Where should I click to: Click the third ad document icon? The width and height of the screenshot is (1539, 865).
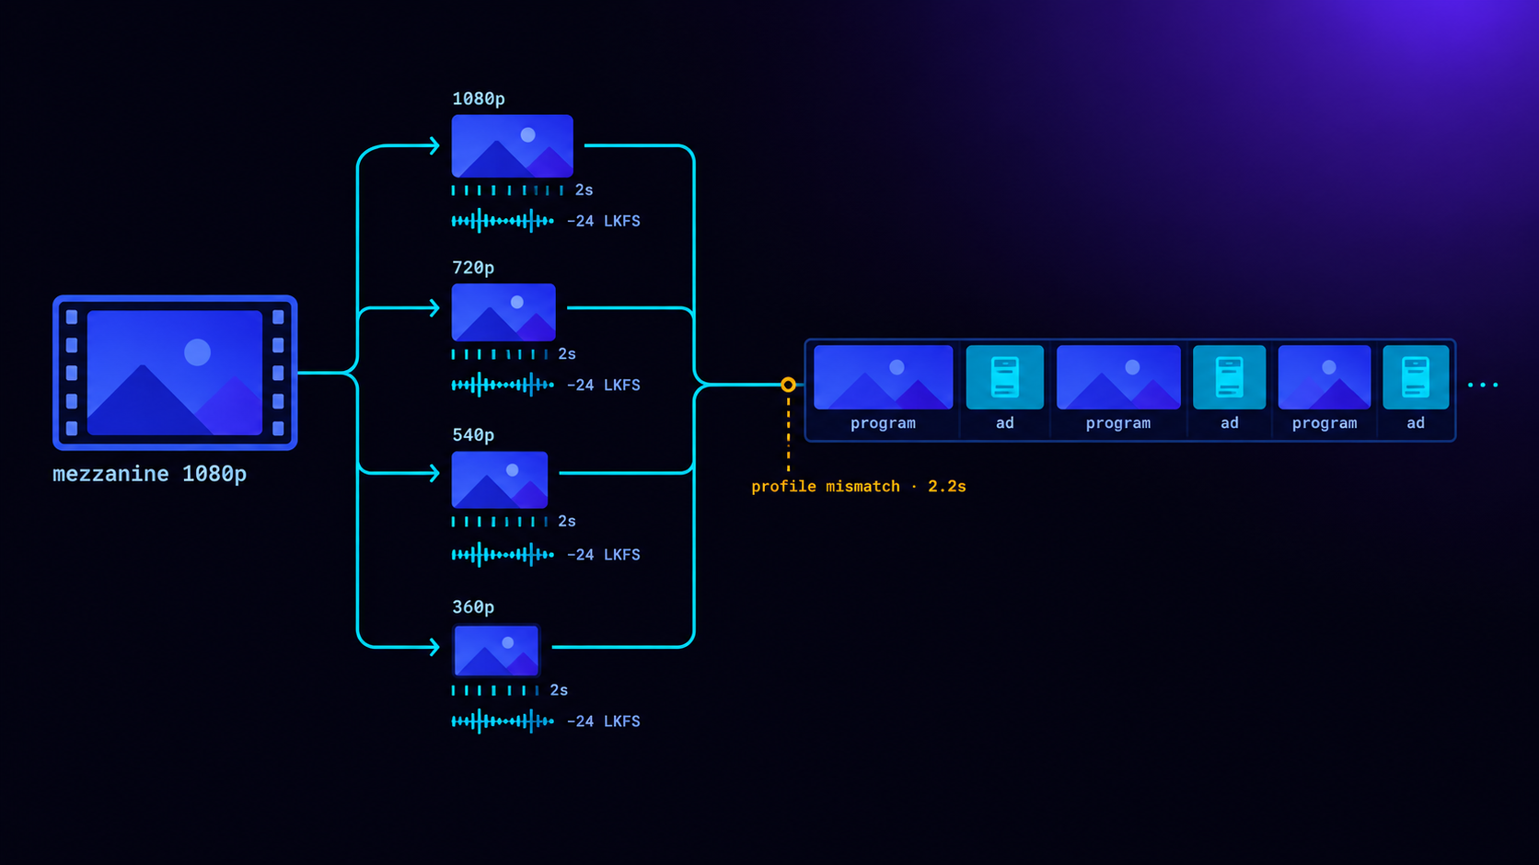(1416, 377)
